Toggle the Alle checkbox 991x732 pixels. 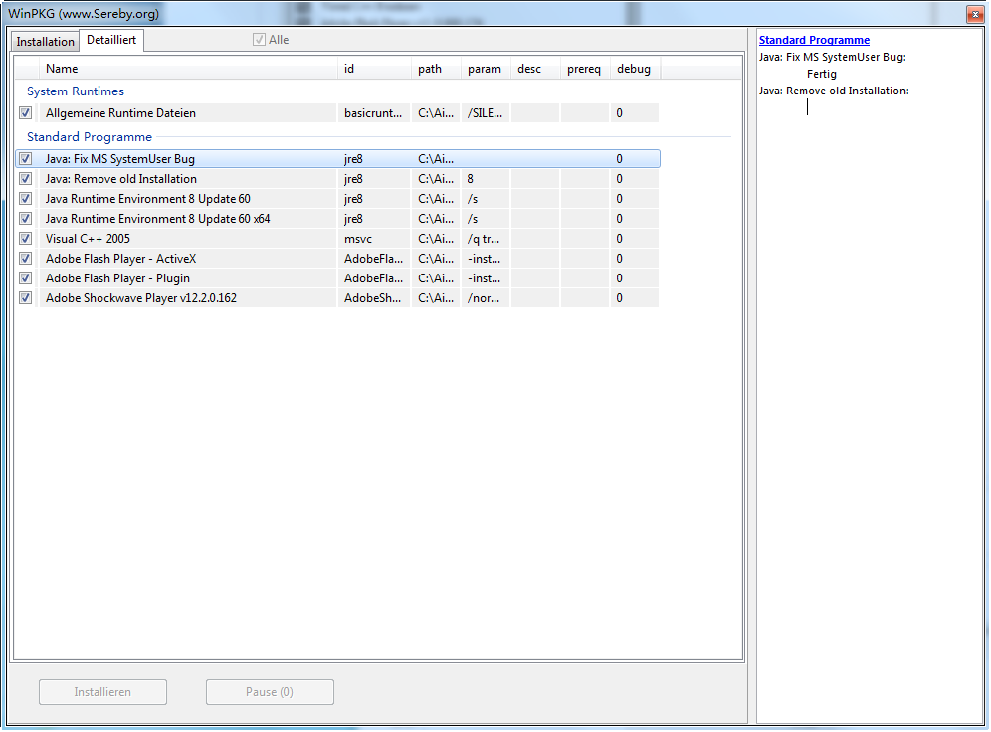[260, 40]
